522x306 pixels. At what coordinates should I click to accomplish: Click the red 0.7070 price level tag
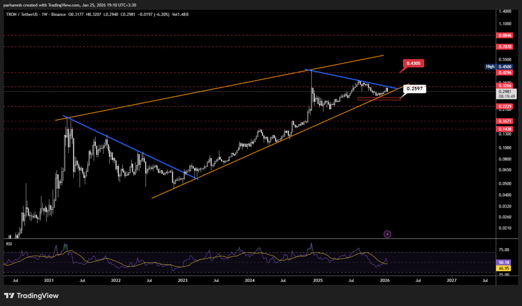[505, 47]
